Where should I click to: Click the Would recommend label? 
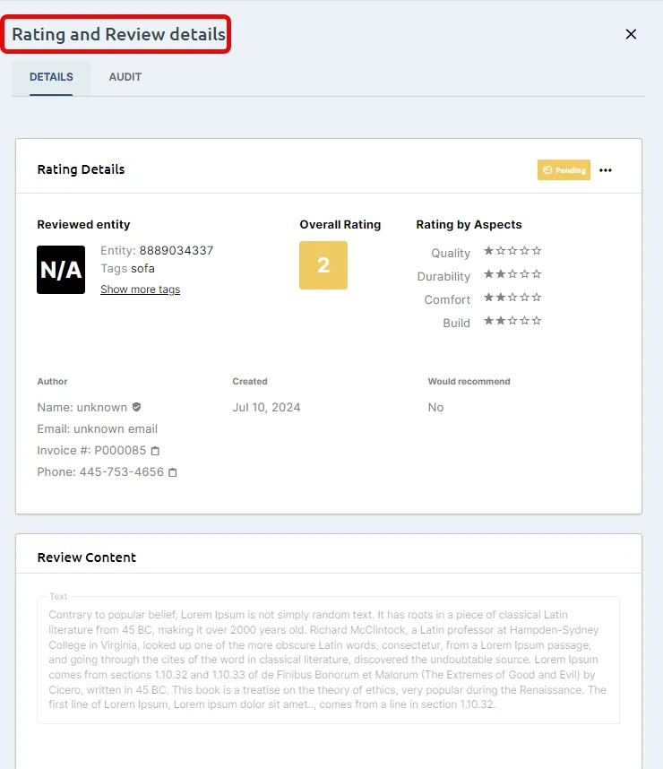pos(469,382)
